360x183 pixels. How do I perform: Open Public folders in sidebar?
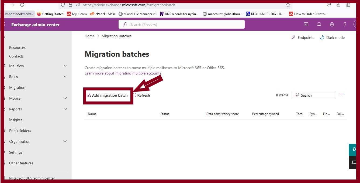coord(20,131)
